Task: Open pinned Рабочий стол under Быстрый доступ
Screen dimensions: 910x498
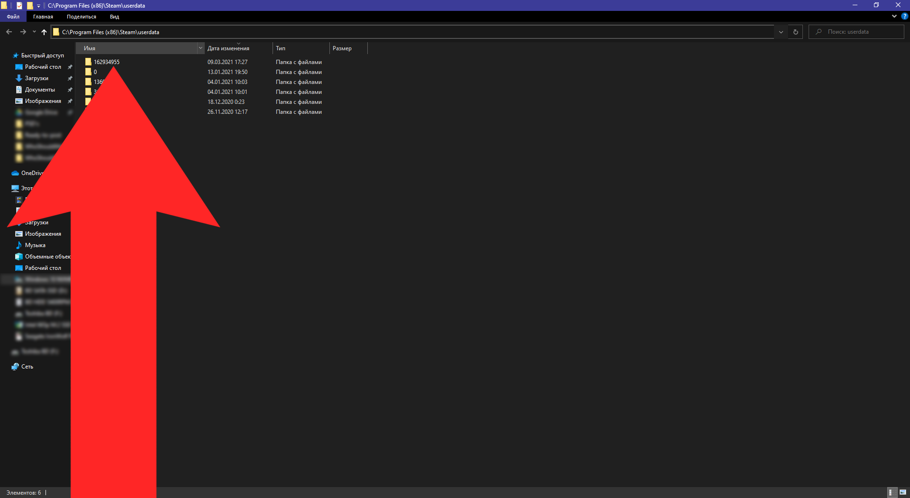Action: 43,67
